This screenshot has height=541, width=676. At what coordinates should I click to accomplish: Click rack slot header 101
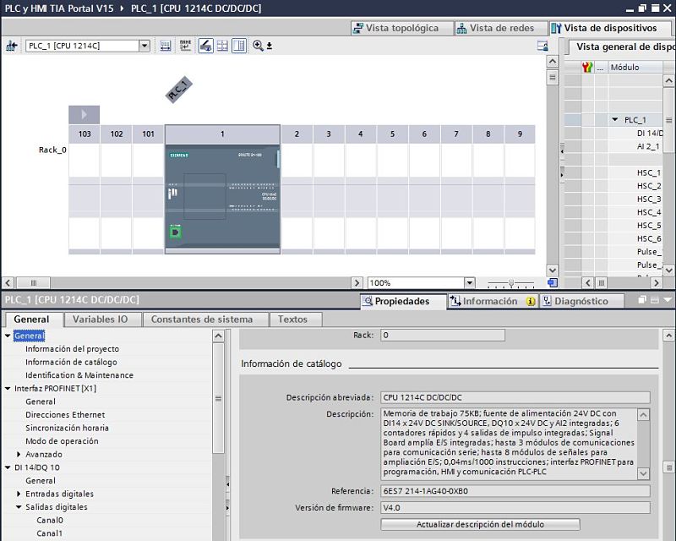tap(149, 134)
